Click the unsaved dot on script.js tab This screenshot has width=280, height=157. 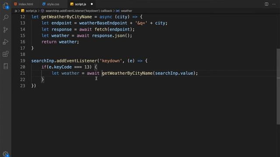pos(92,4)
